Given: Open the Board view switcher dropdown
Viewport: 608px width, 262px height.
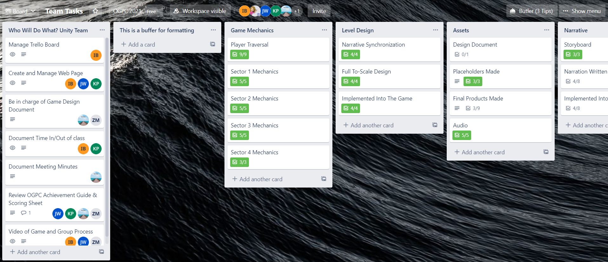Looking at the screenshot, I should point(20,11).
